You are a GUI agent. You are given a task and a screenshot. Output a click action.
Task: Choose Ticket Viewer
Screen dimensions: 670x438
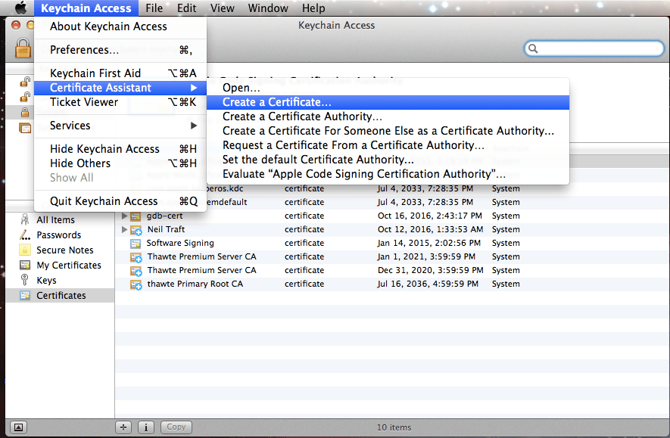(x=120, y=102)
